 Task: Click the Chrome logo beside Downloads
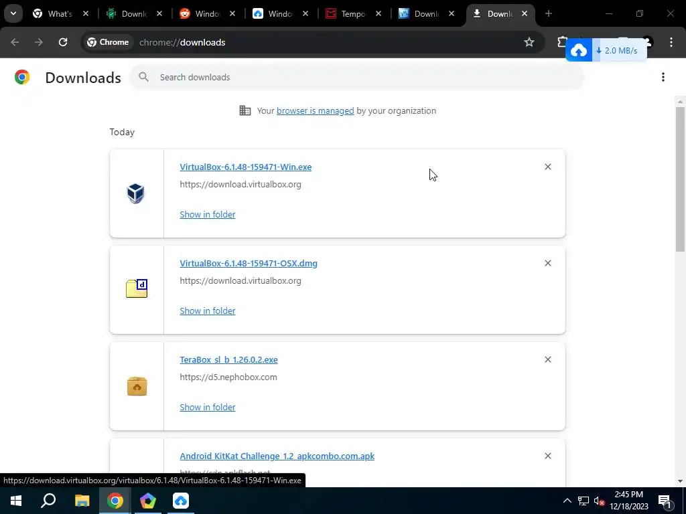pos(22,78)
